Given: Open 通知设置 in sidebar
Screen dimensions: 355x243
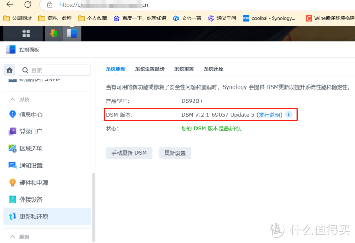Looking at the screenshot, I should click(x=47, y=165).
